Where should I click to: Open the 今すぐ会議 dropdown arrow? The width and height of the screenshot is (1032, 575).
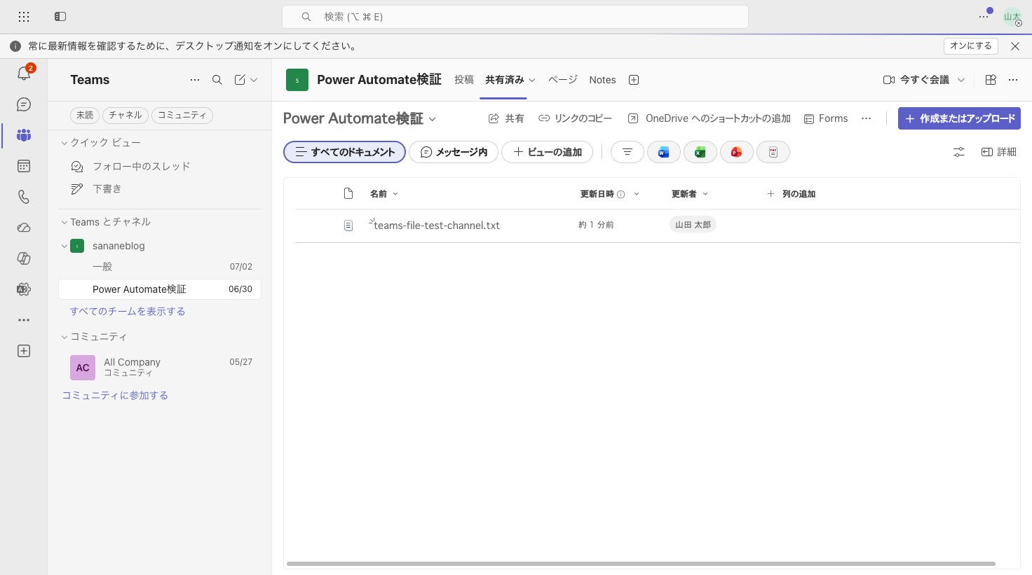pos(961,80)
